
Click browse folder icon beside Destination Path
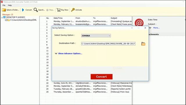click(x=143, y=44)
